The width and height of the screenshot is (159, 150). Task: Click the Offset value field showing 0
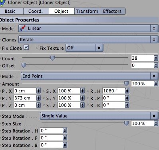[143, 65]
